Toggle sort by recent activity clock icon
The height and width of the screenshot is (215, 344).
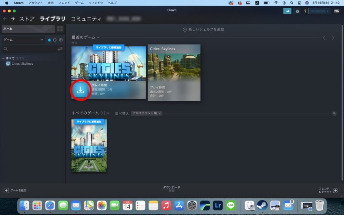[x=55, y=40]
